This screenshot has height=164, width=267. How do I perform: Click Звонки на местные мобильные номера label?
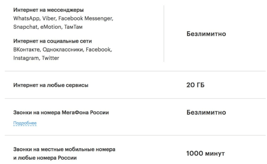(64, 149)
